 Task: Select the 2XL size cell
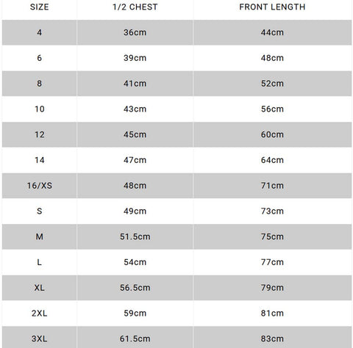point(39,313)
